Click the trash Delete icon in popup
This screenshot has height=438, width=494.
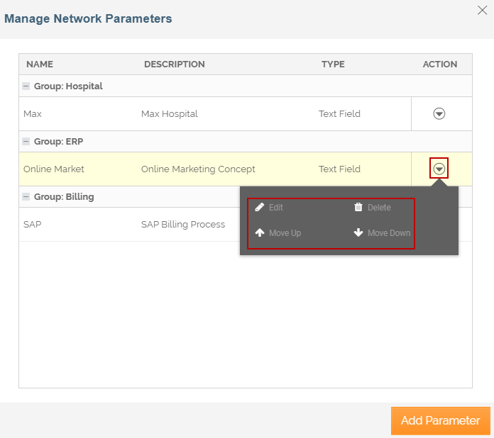[x=358, y=208]
